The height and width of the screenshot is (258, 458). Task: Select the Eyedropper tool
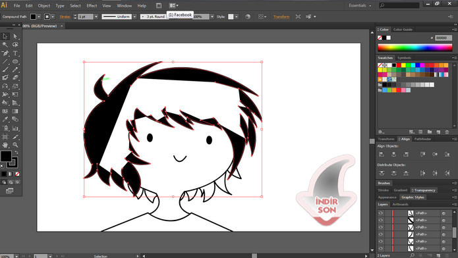5,119
